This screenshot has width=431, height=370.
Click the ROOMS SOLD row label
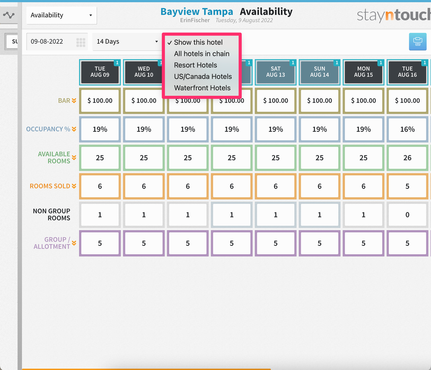pyautogui.click(x=50, y=186)
